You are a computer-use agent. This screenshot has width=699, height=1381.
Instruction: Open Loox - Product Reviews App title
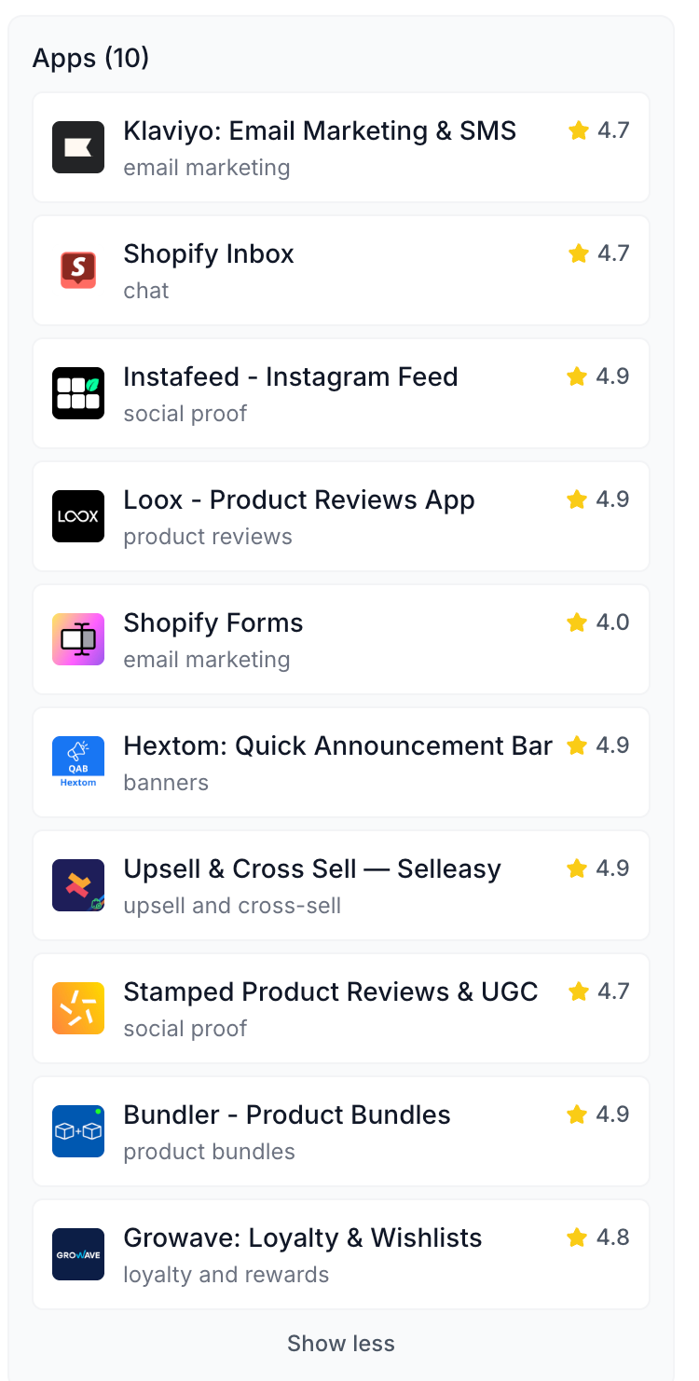(299, 499)
